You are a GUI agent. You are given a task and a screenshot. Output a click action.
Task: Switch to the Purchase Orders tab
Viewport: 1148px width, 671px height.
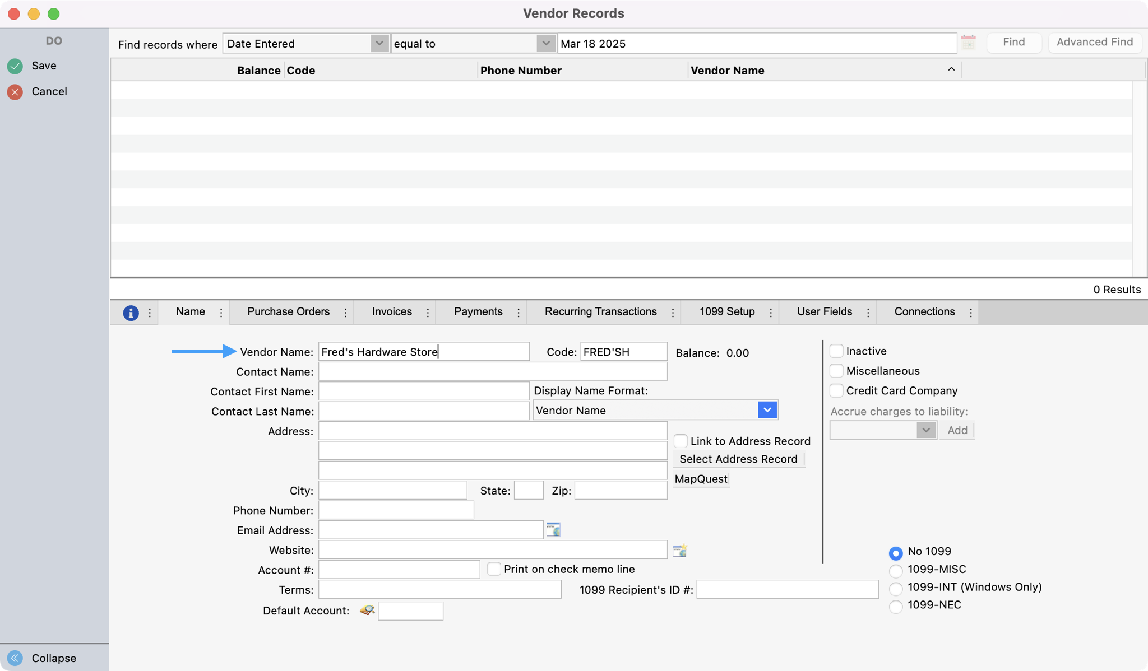coord(288,312)
